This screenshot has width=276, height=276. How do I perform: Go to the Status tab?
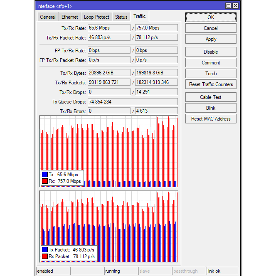tap(121, 17)
